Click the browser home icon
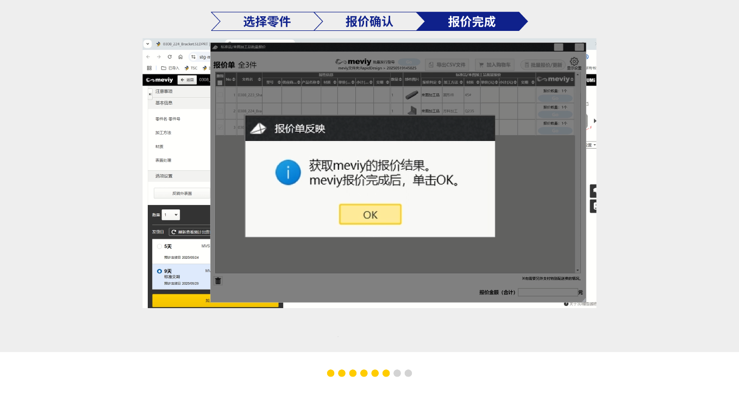739x396 pixels. (x=180, y=56)
